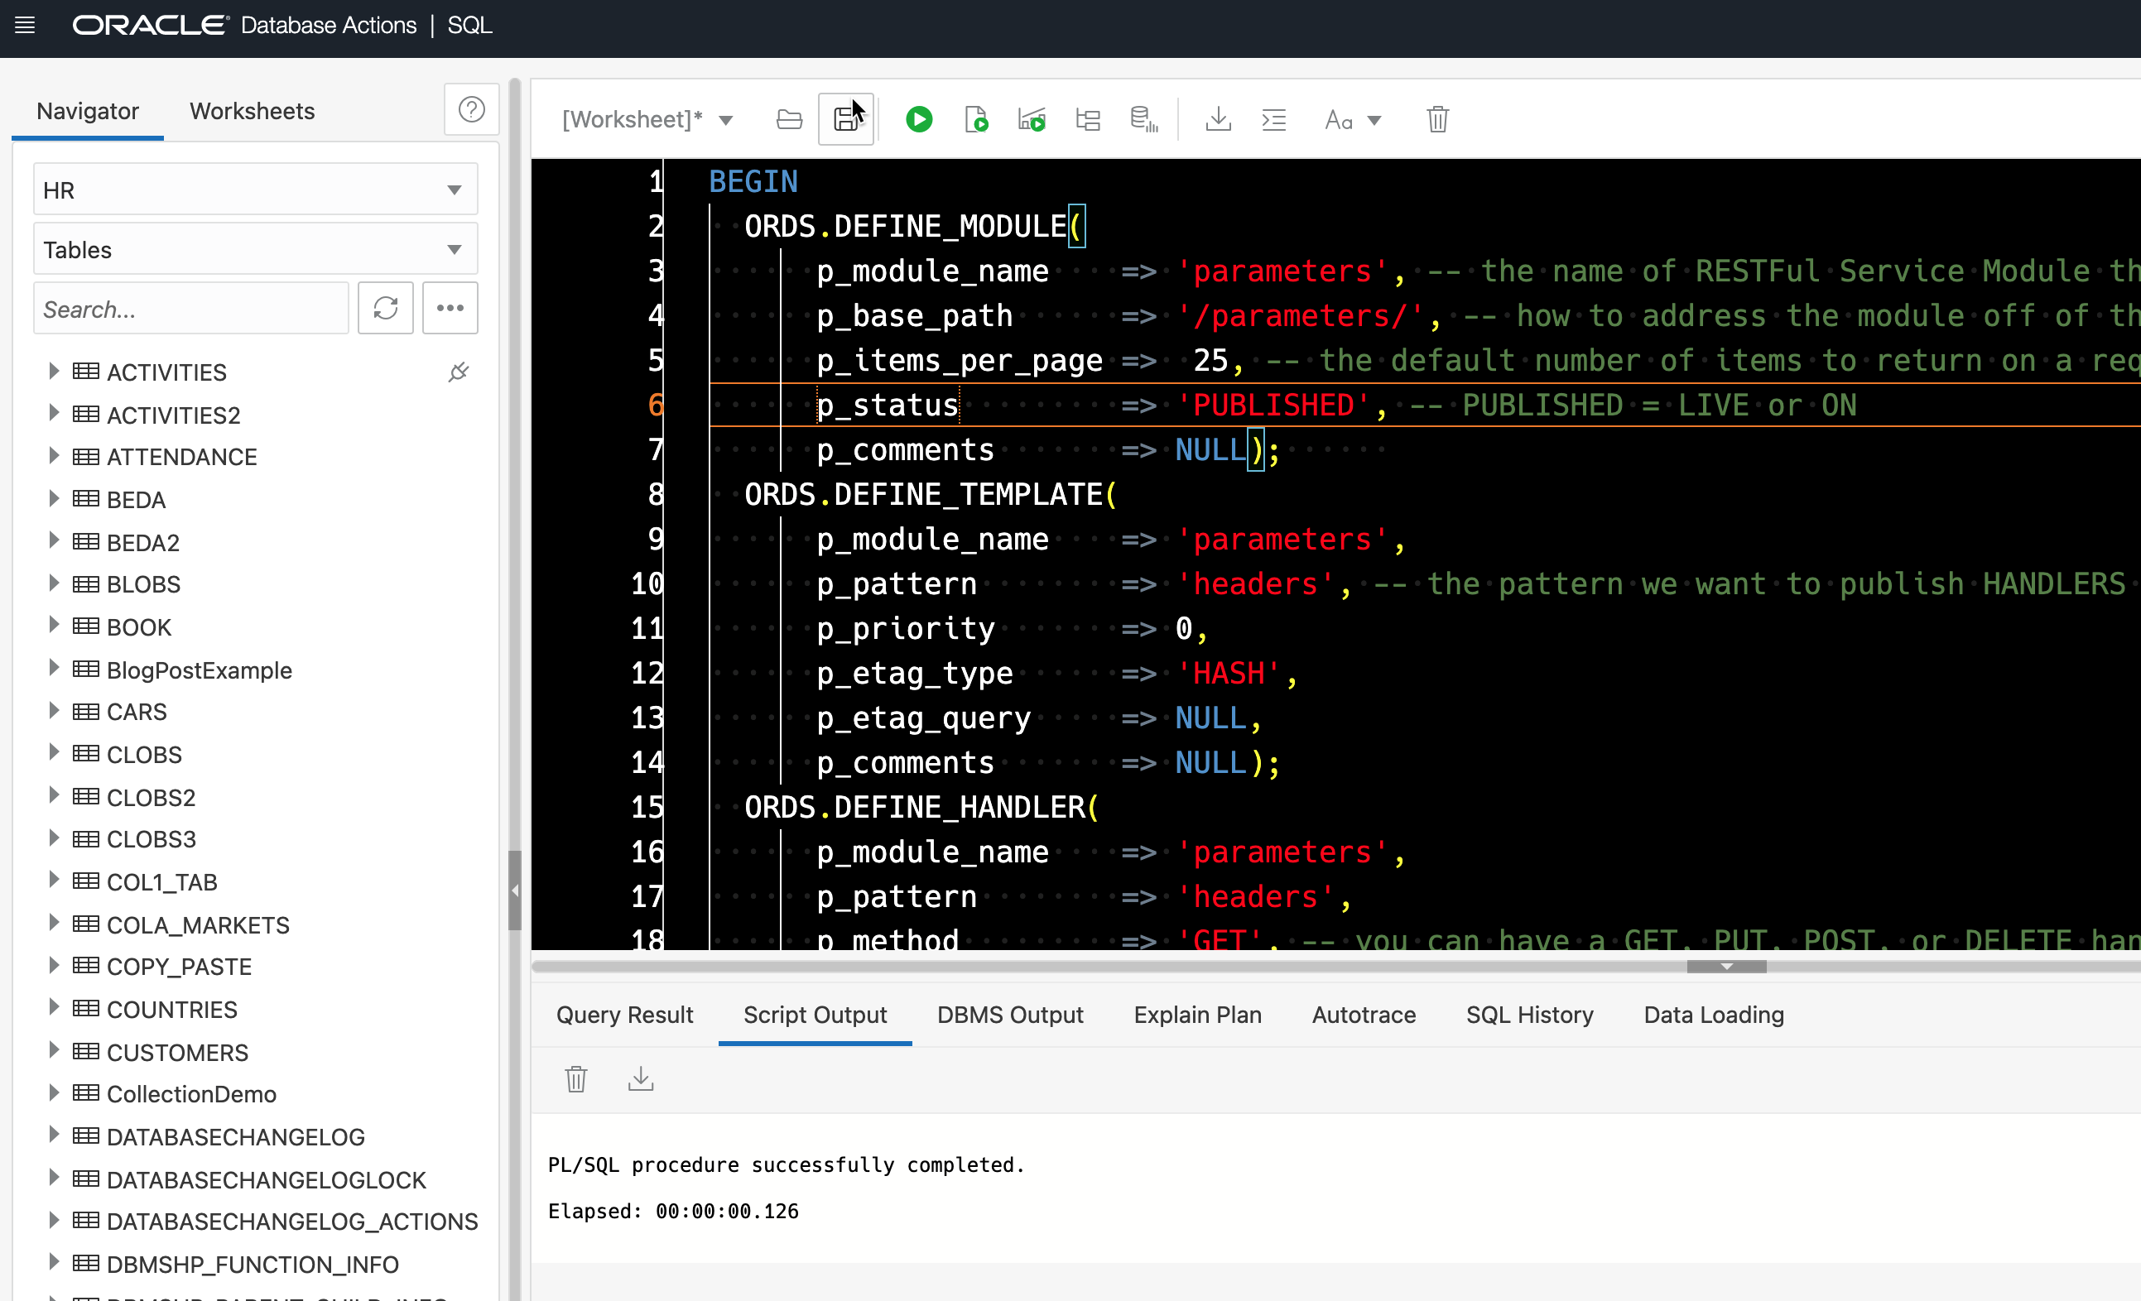Place cursor on line 6 p_status
The height and width of the screenshot is (1301, 2141).
click(x=888, y=405)
